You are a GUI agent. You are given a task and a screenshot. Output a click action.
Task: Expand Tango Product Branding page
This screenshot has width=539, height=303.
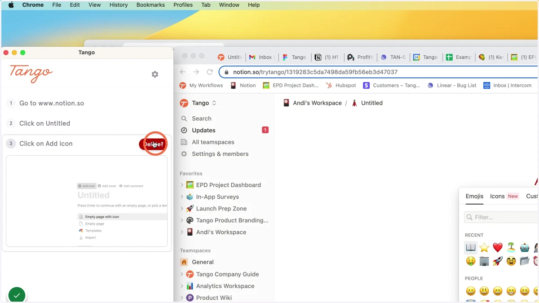click(182, 220)
